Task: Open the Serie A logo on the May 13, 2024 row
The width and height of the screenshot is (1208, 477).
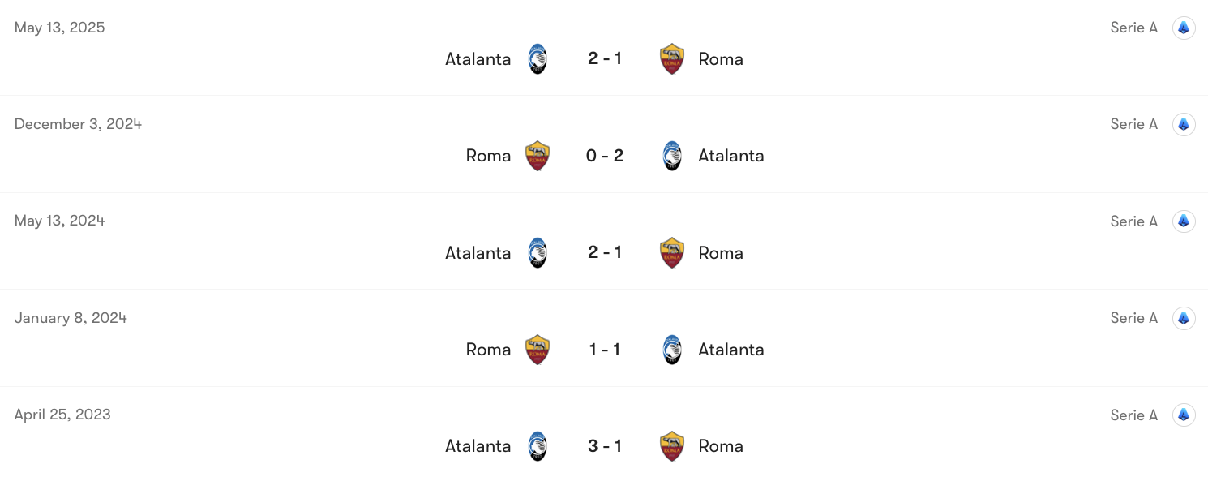Action: coord(1184,221)
